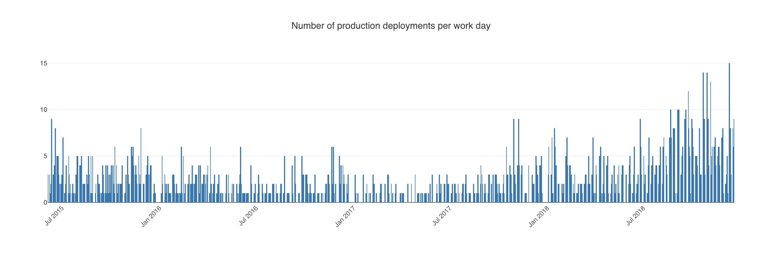Click the Jan 2017 x-axis label
Image resolution: width=782 pixels, height=273 pixels.
345,216
